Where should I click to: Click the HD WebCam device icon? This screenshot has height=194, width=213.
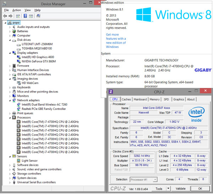tap(18, 83)
